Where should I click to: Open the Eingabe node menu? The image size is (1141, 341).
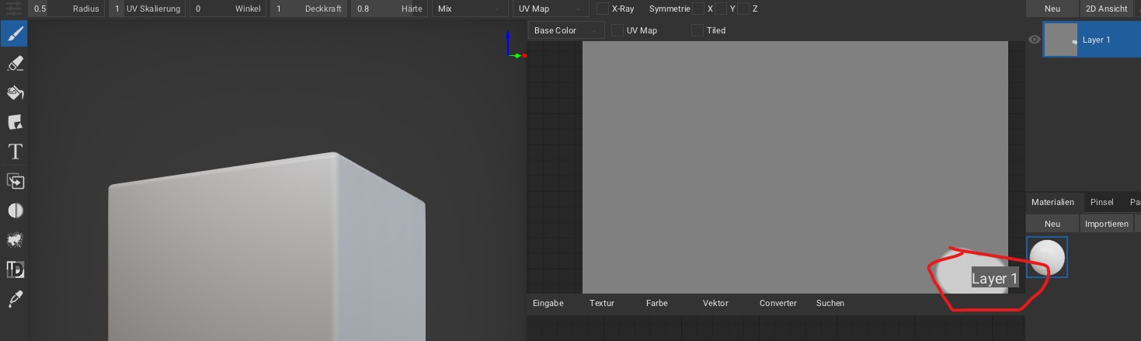[548, 303]
